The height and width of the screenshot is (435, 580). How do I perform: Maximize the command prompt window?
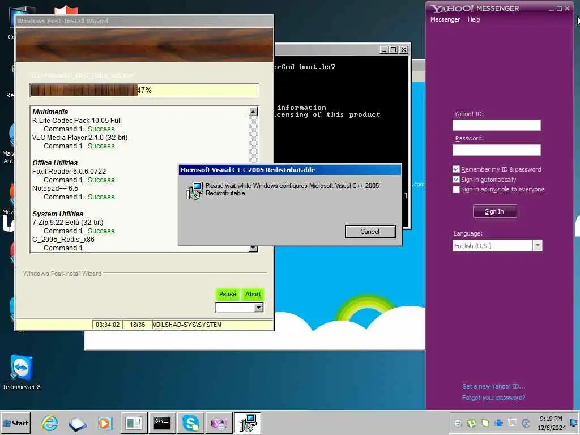pos(394,50)
